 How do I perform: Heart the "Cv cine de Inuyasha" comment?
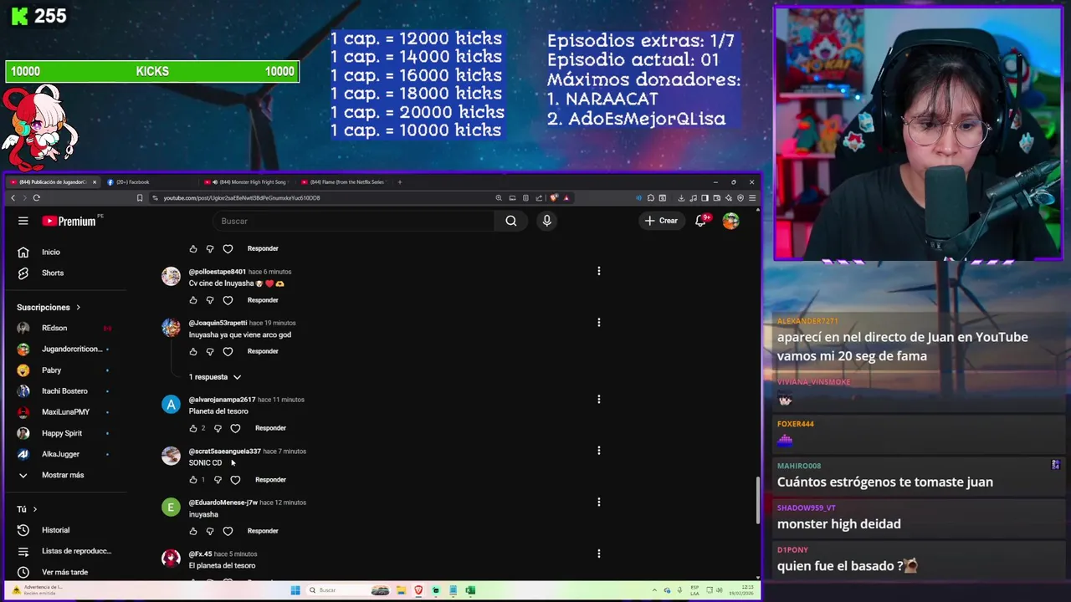228,300
